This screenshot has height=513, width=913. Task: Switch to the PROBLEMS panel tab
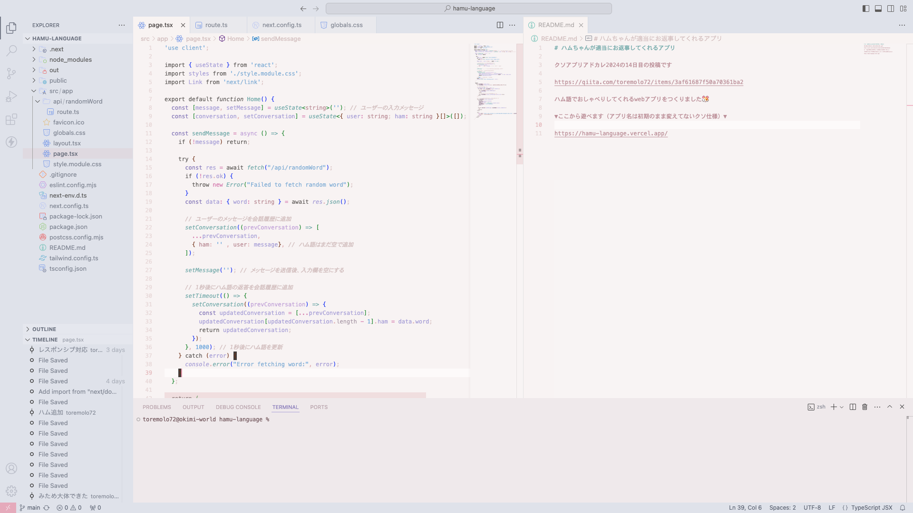[x=156, y=407]
